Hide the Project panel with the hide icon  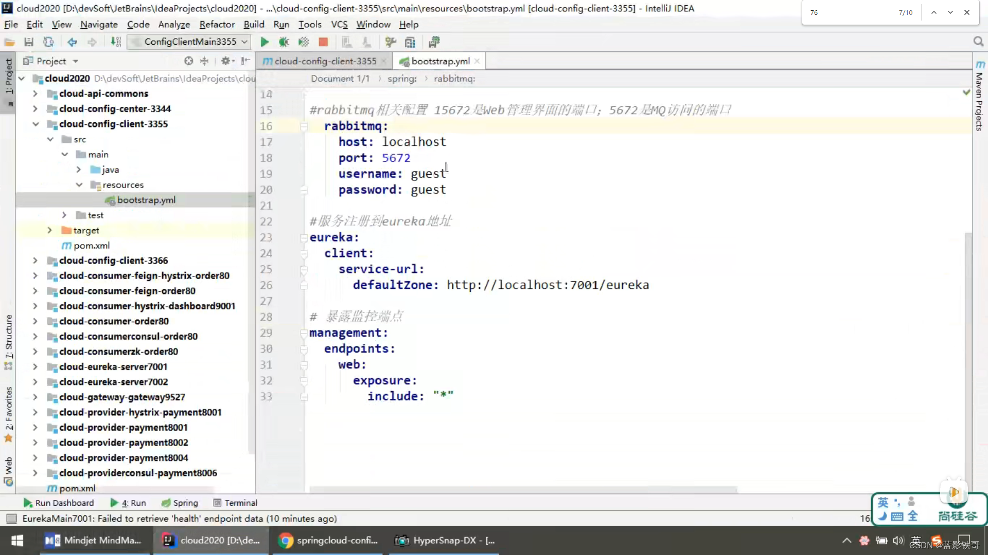click(x=245, y=61)
